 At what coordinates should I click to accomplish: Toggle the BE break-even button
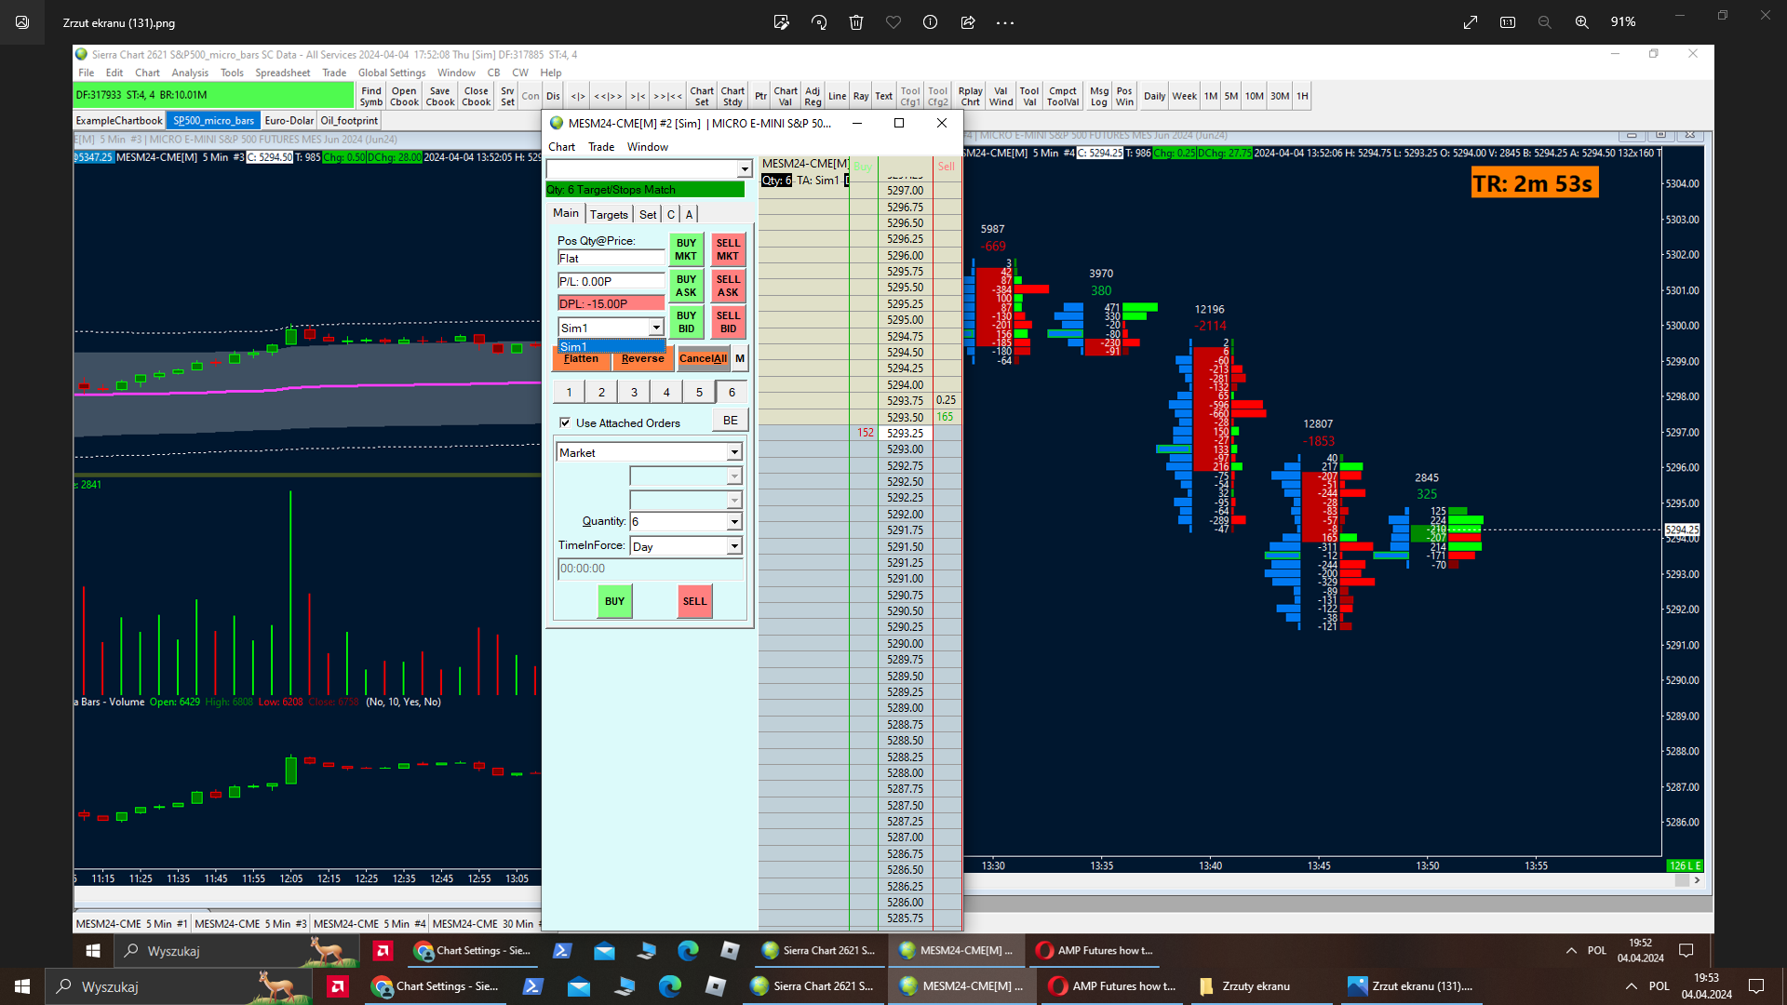[731, 421]
